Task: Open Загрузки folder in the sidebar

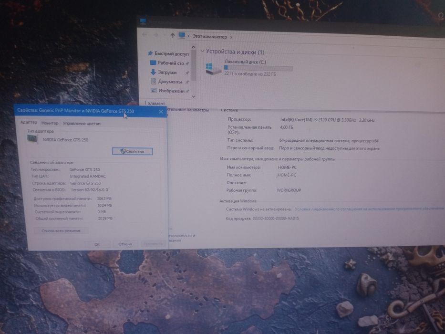Action: click(x=167, y=73)
